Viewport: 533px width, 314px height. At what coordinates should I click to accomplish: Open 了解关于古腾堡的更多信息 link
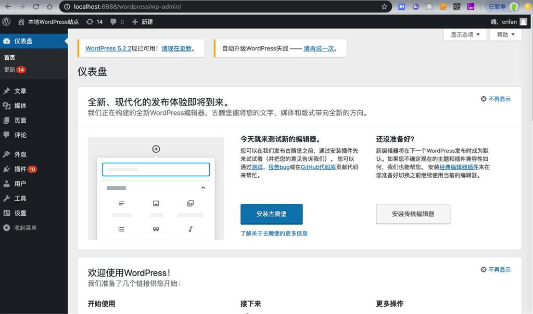pos(274,233)
